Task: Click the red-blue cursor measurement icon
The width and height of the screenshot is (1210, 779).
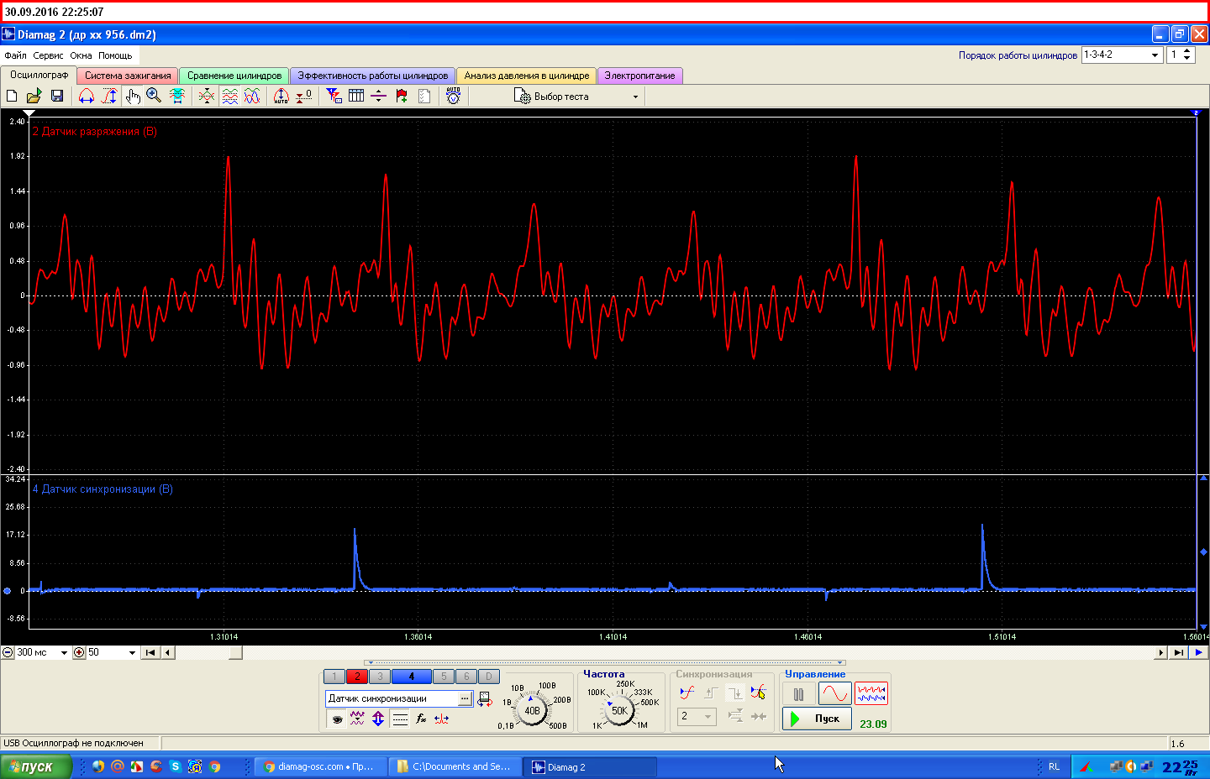Action: coord(441,719)
